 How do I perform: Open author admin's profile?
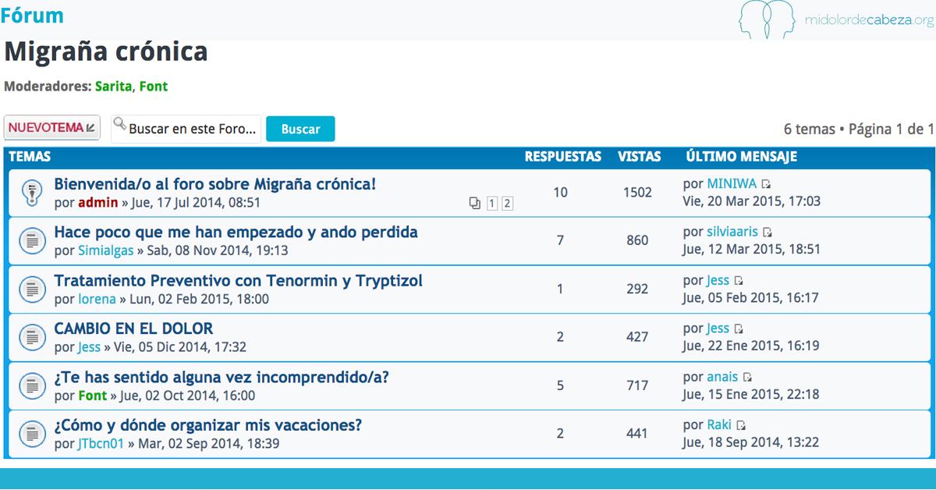pyautogui.click(x=97, y=202)
